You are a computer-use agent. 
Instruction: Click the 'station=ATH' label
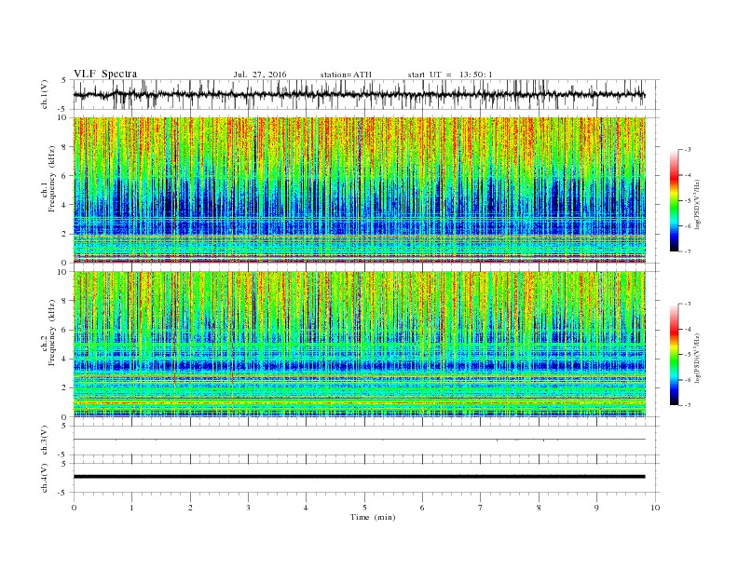click(x=346, y=75)
